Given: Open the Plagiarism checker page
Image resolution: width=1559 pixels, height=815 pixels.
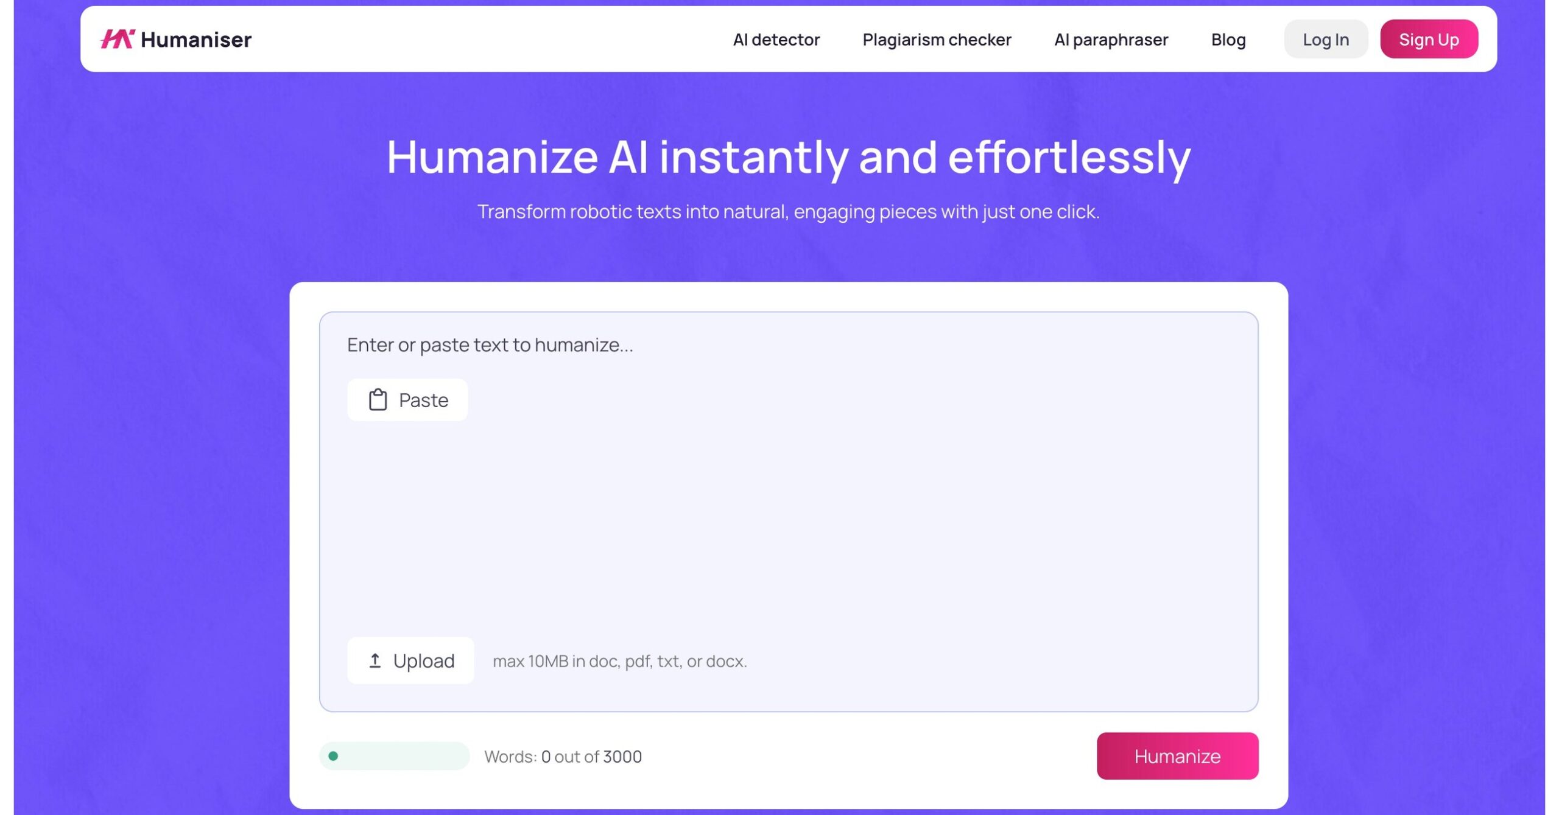Looking at the screenshot, I should (936, 39).
